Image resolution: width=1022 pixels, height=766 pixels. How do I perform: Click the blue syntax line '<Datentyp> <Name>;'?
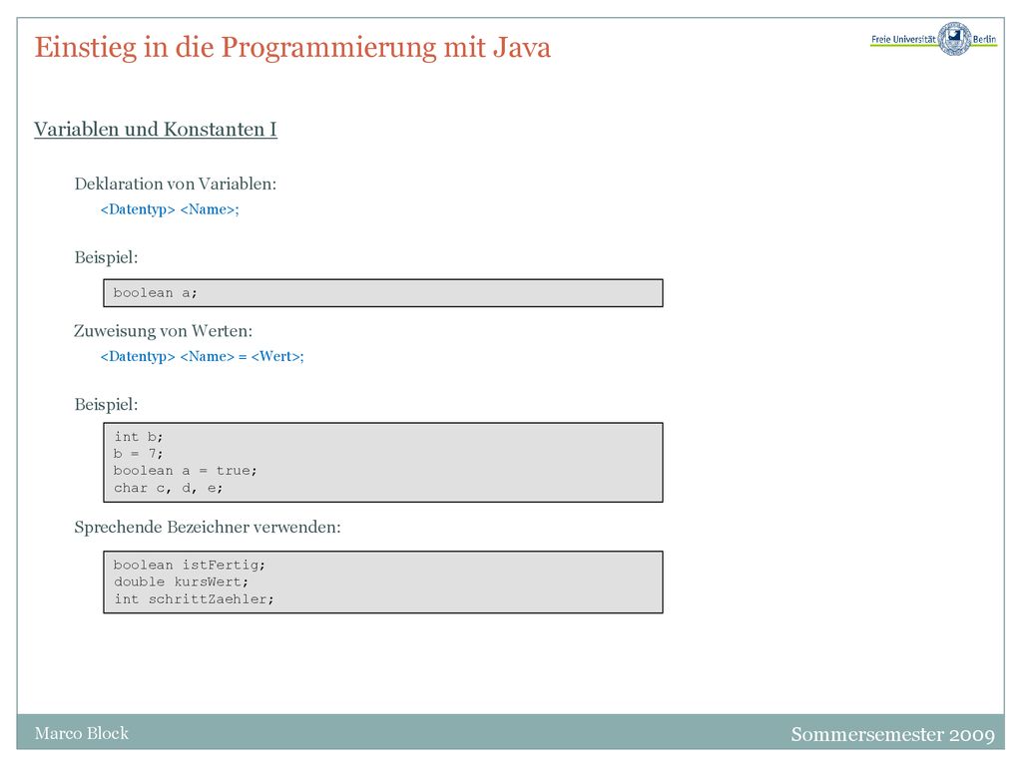coord(170,209)
